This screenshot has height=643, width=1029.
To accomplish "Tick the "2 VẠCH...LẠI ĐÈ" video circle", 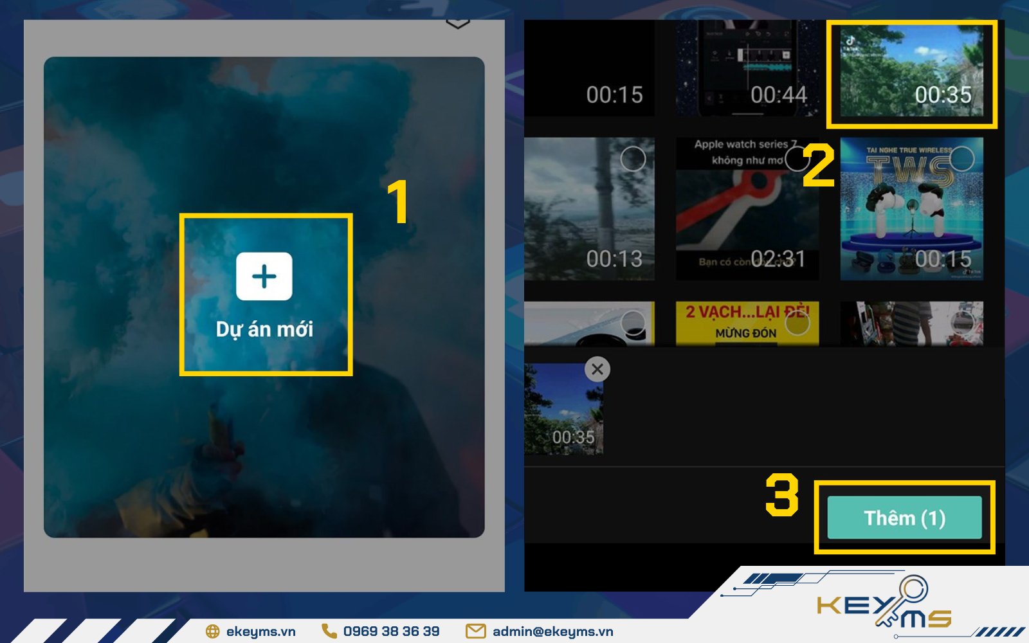I will coord(797,323).
